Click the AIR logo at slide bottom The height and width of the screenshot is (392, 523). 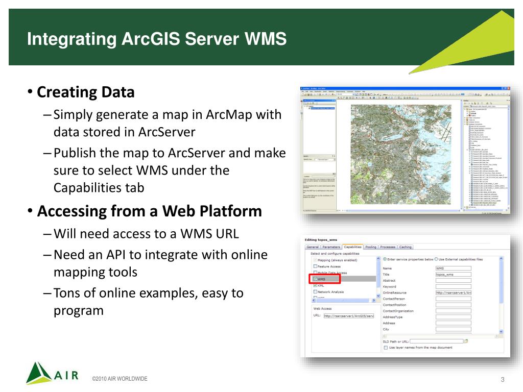(x=53, y=373)
